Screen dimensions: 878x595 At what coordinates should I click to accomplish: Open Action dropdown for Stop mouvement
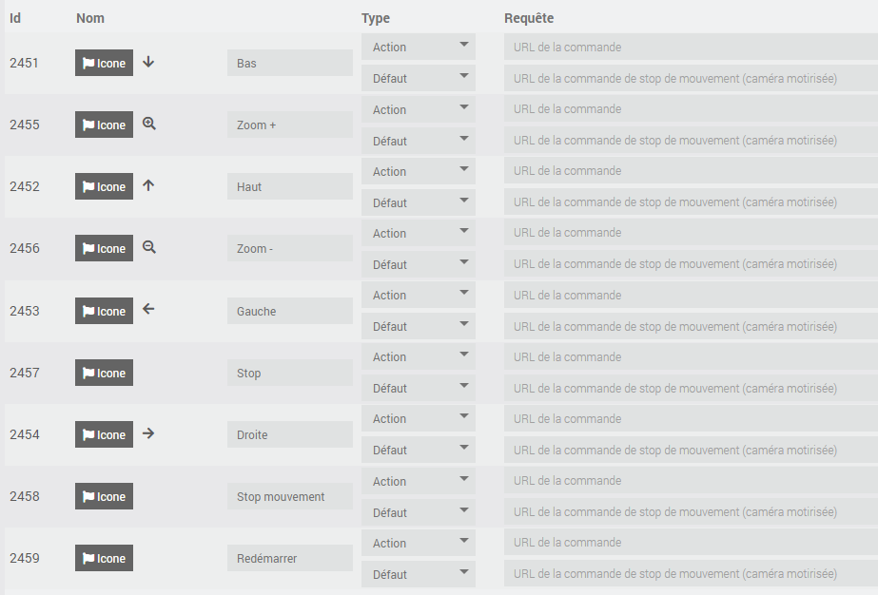pos(419,481)
